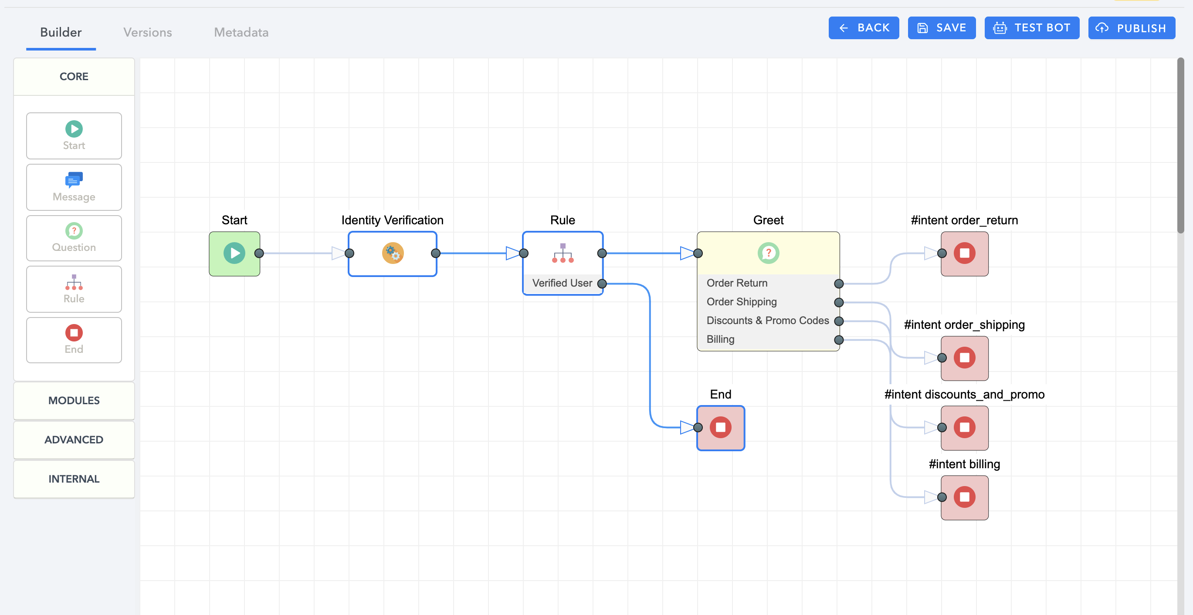Expand the ADVANCED section
This screenshot has width=1193, height=615.
tap(74, 439)
